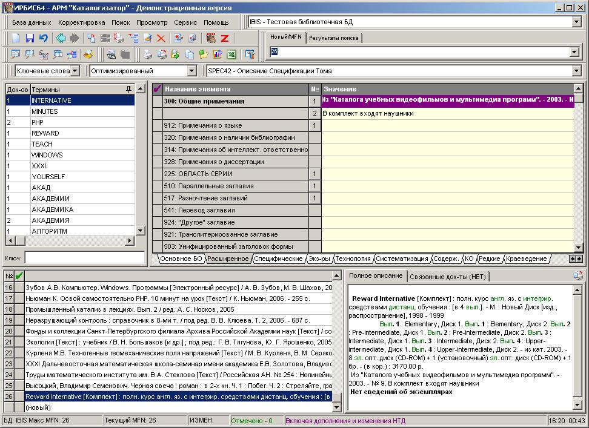Switch to Результаты поиска tab

coord(333,38)
